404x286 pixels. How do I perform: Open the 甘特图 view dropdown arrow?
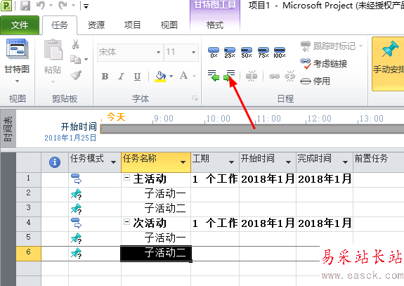[17, 82]
